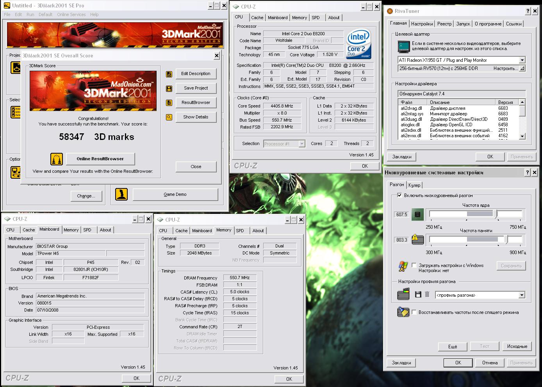
Task: Click the GPU chip icon next to core clock
Action: click(x=417, y=214)
